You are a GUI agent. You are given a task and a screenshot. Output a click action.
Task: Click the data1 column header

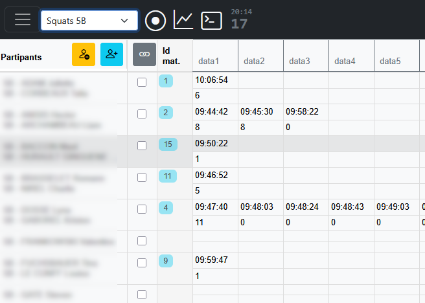click(x=215, y=56)
